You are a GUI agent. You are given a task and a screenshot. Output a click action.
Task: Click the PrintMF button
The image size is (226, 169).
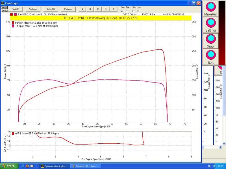coord(15,9)
